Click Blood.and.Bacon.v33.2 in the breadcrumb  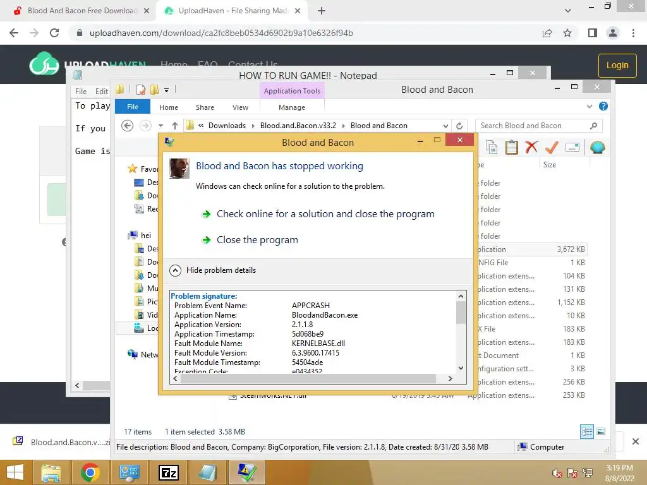click(298, 126)
